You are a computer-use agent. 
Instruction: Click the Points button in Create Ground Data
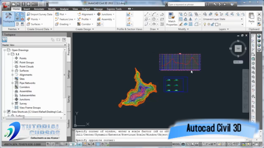point(34,19)
